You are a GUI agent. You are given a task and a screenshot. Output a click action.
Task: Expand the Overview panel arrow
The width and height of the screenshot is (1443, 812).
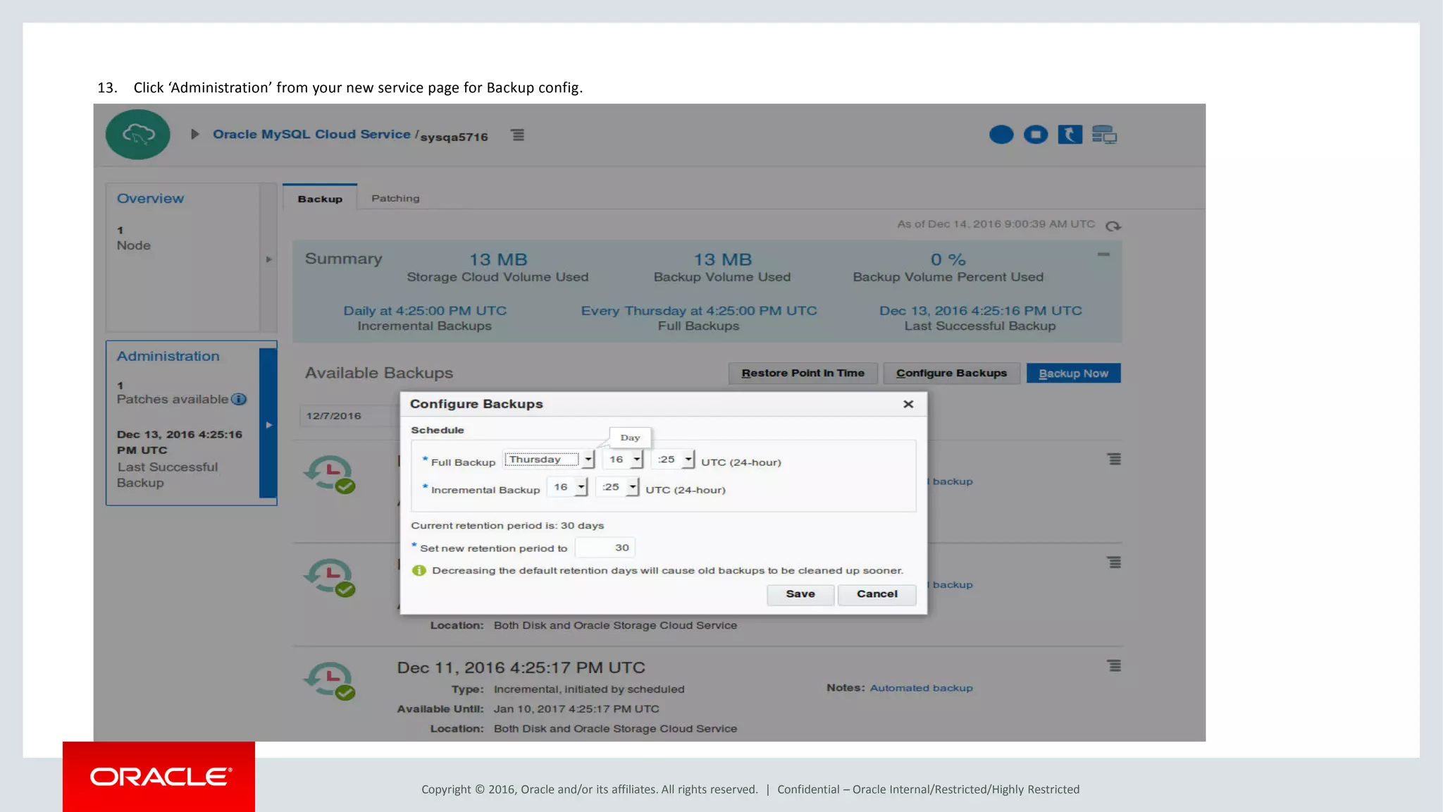tap(268, 259)
